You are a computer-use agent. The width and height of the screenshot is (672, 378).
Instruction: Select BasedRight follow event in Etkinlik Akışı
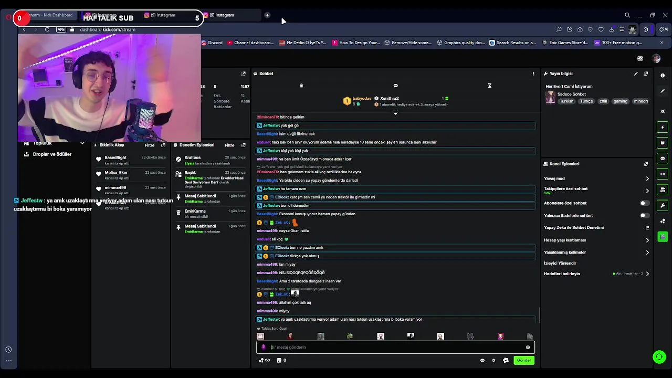point(131,160)
